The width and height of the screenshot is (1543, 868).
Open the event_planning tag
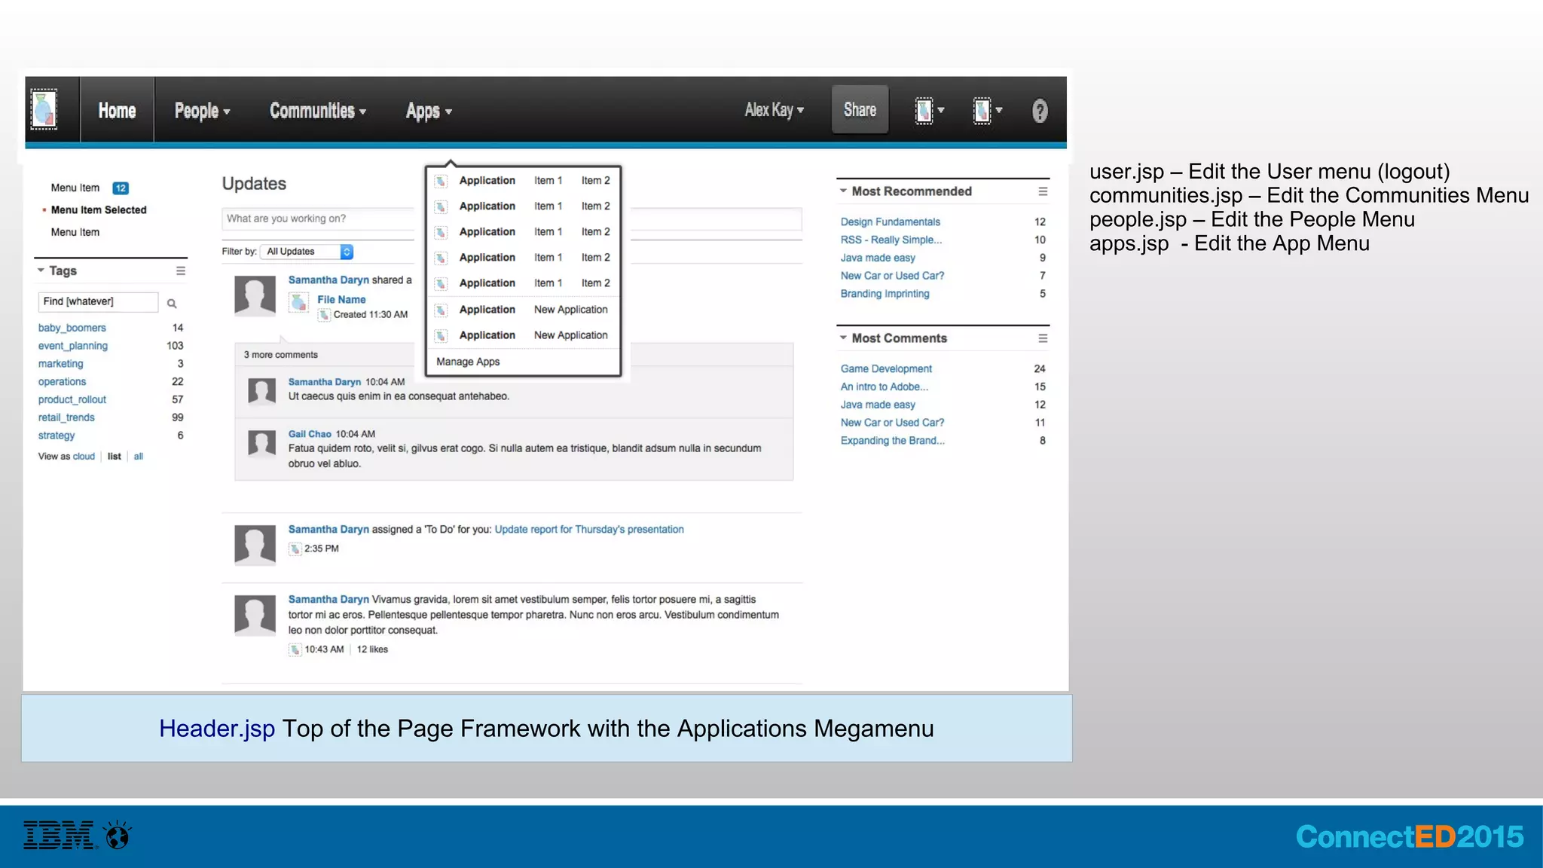73,346
